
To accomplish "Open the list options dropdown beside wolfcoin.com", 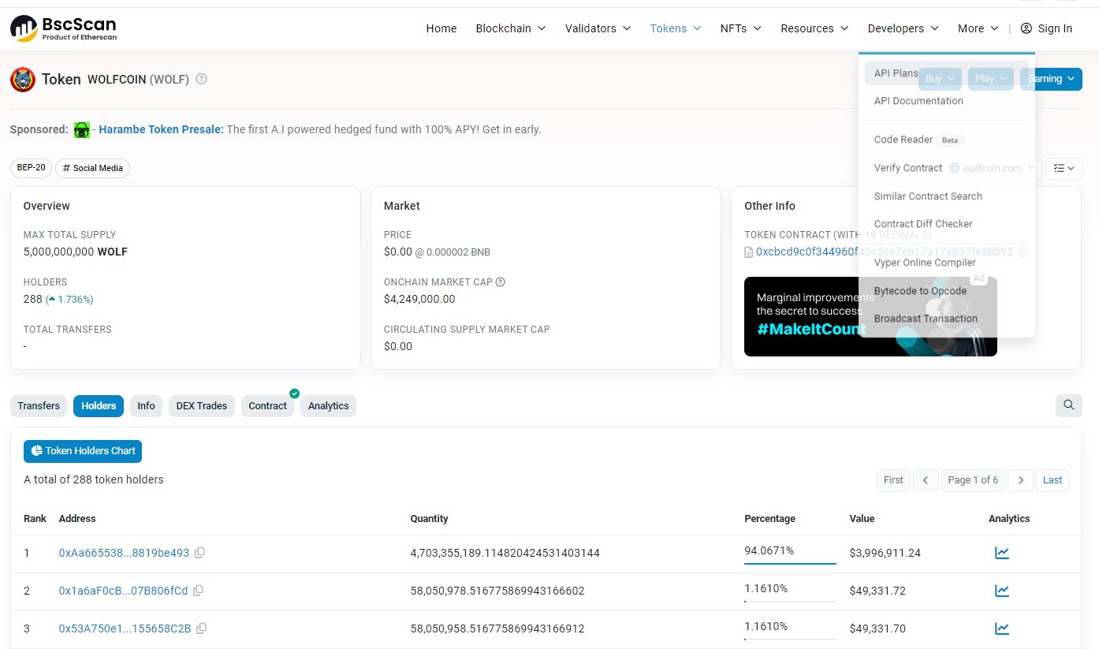I will point(1064,169).
